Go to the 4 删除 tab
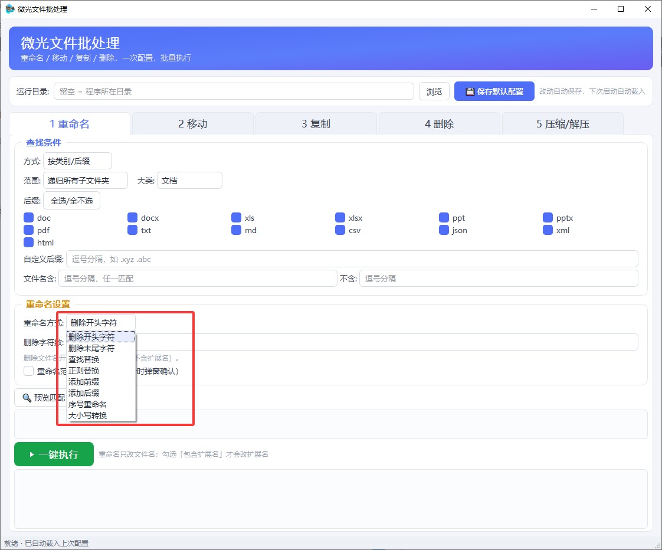Viewport: 662px width, 550px height. click(439, 124)
